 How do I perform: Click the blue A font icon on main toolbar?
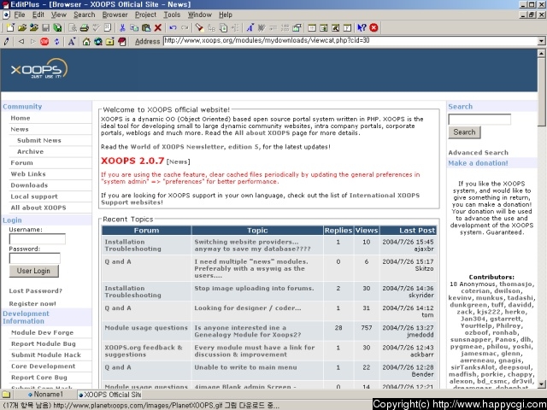pos(250,27)
